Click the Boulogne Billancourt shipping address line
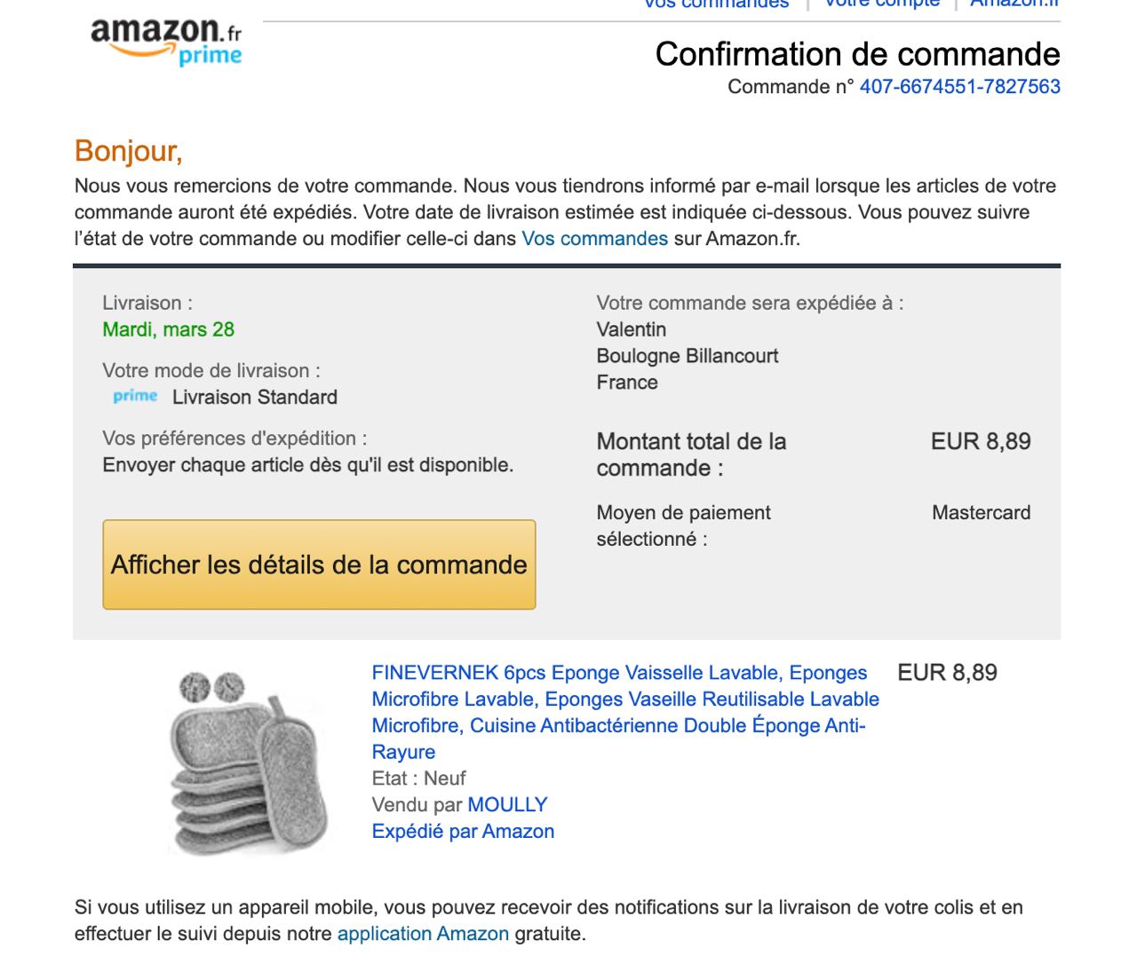 [688, 356]
